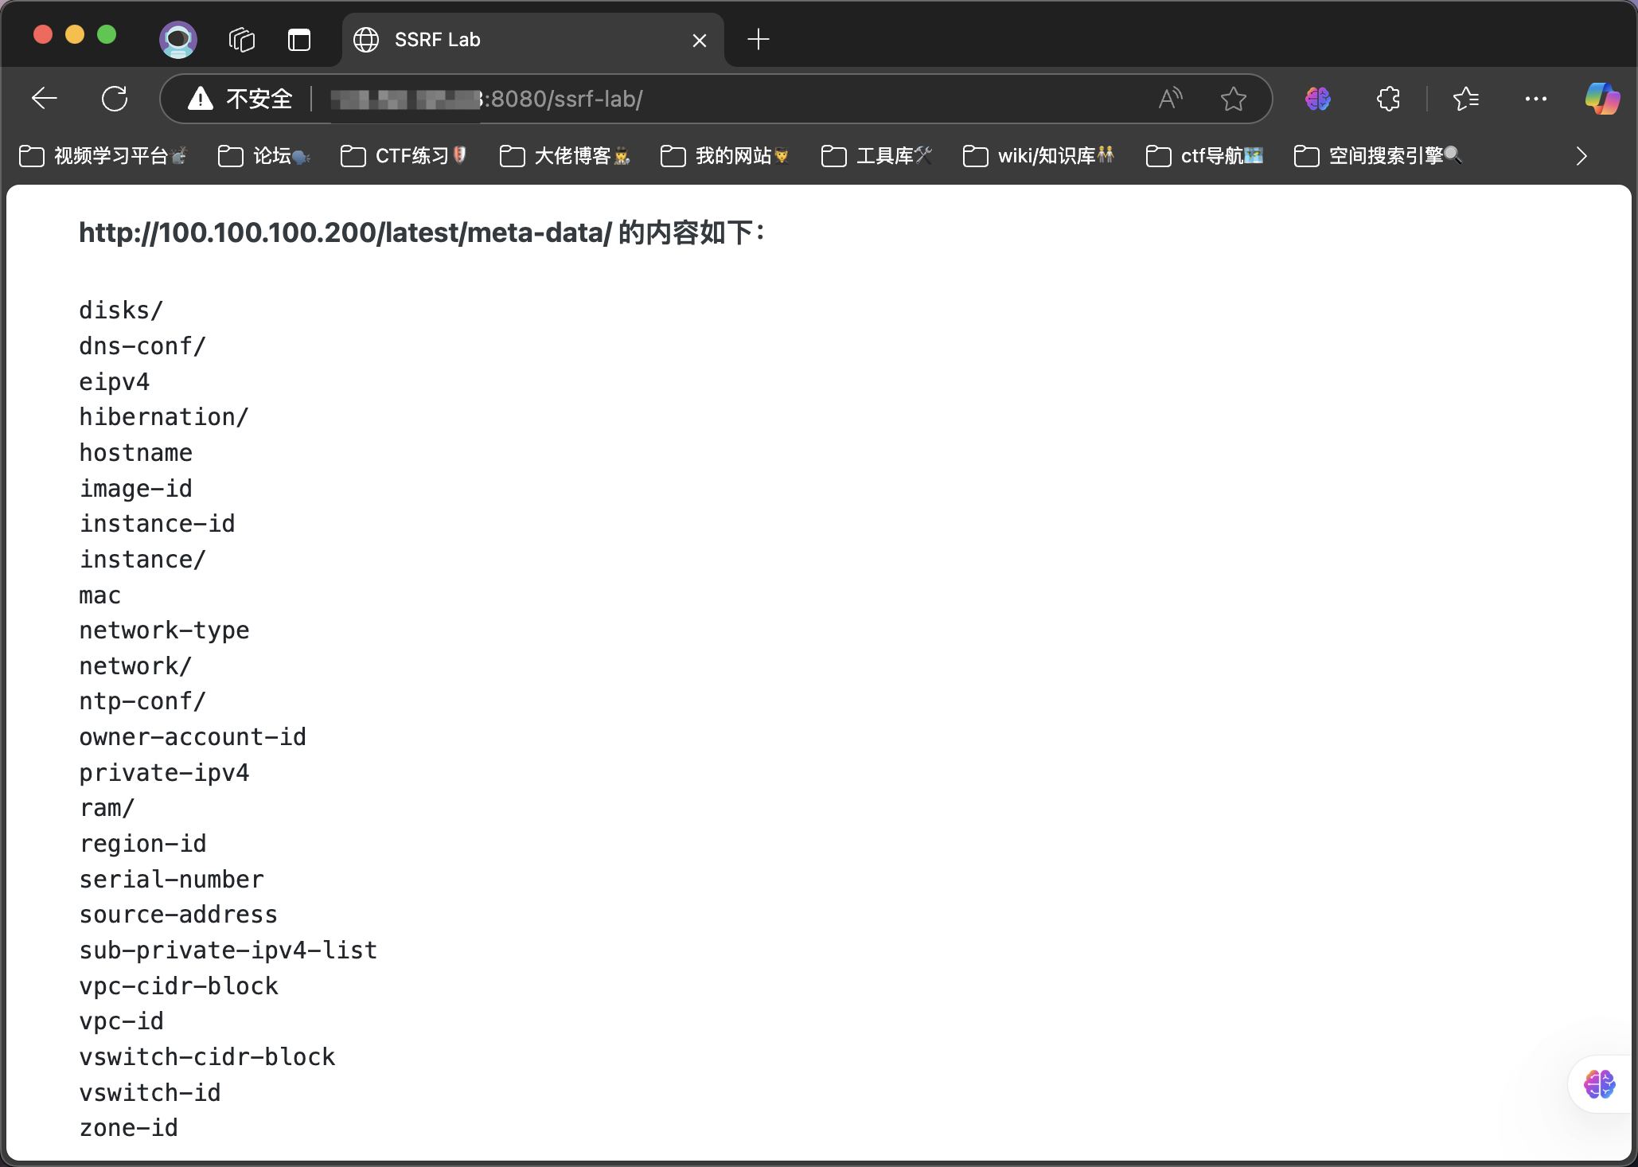Screen dimensions: 1638x1167
Task: Open a new tab with plus
Action: 759,39
